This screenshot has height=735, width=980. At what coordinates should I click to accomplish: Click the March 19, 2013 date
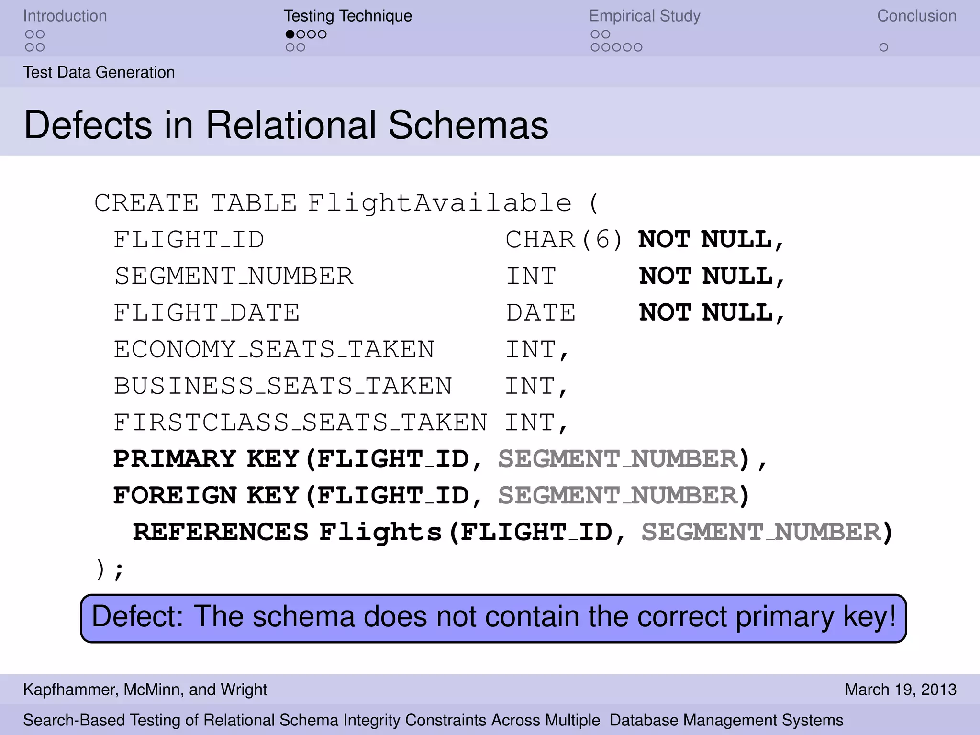point(901,690)
